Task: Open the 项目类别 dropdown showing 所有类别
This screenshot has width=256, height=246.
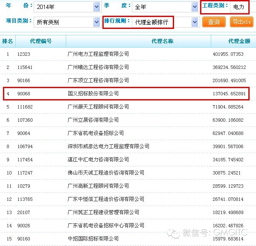Action: [x=67, y=22]
